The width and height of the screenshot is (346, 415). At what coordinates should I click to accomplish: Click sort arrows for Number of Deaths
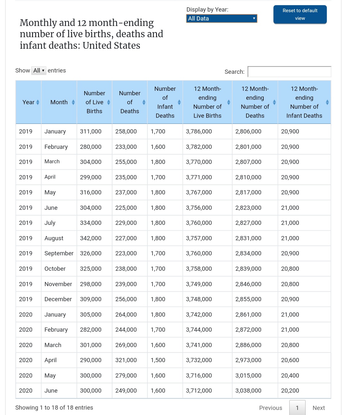[144, 102]
